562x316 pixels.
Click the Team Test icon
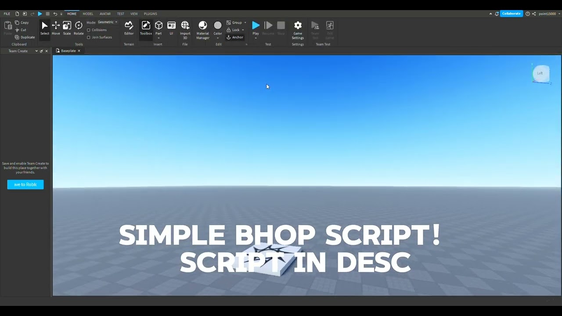[x=315, y=30]
